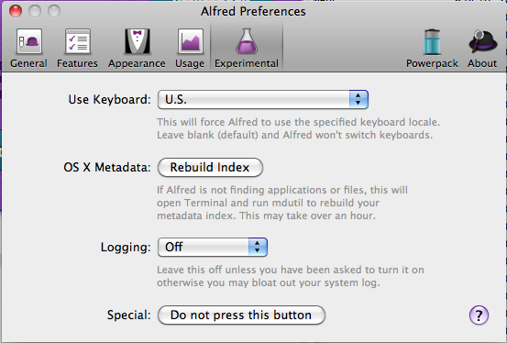Click the Rebuild Index button

click(x=210, y=167)
